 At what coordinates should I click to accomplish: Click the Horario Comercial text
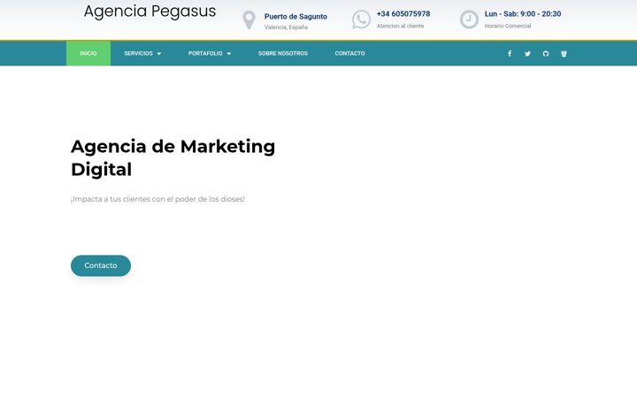pos(508,26)
